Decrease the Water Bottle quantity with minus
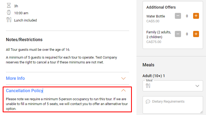 (x=178, y=16)
